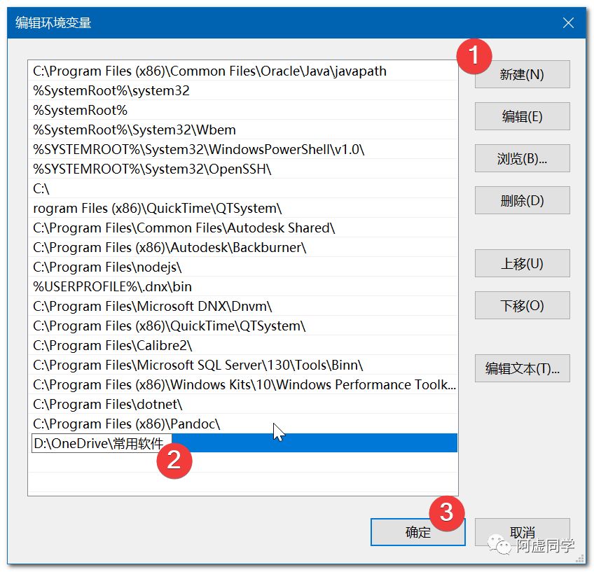Viewport: 594px width, 572px height.
Task: Select the Windows Performance Toolk... entry
Action: pyautogui.click(x=242, y=384)
